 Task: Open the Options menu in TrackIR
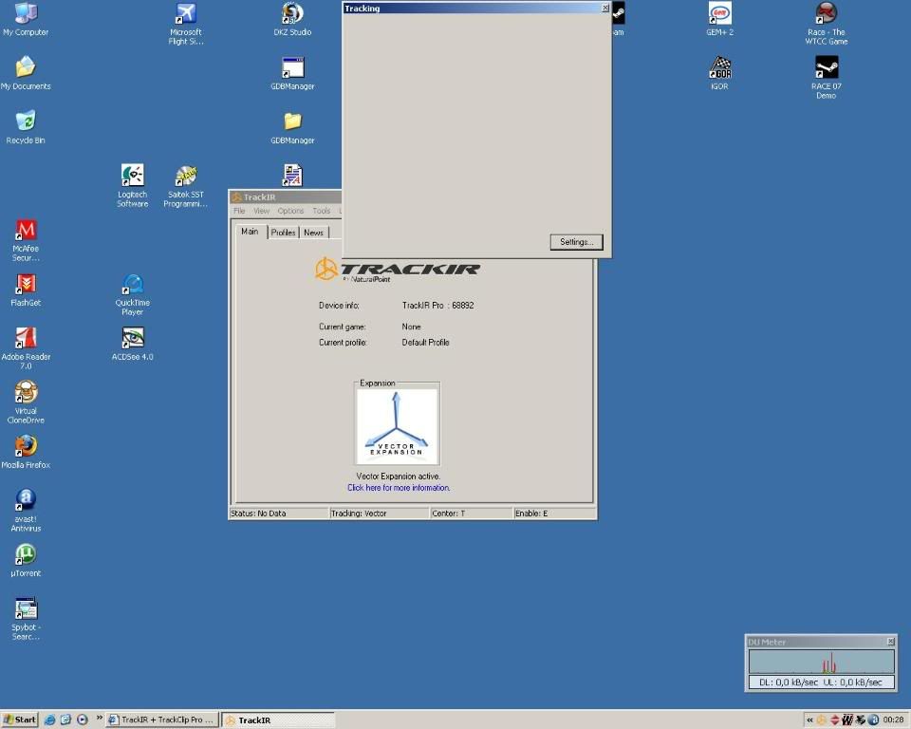pos(290,211)
